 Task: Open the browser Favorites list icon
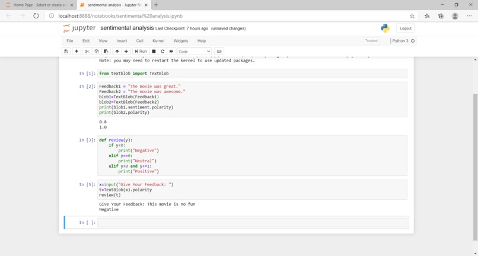[x=427, y=16]
